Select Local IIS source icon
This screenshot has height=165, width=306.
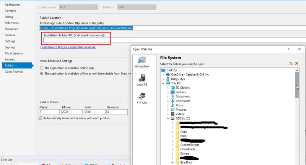click(x=142, y=78)
